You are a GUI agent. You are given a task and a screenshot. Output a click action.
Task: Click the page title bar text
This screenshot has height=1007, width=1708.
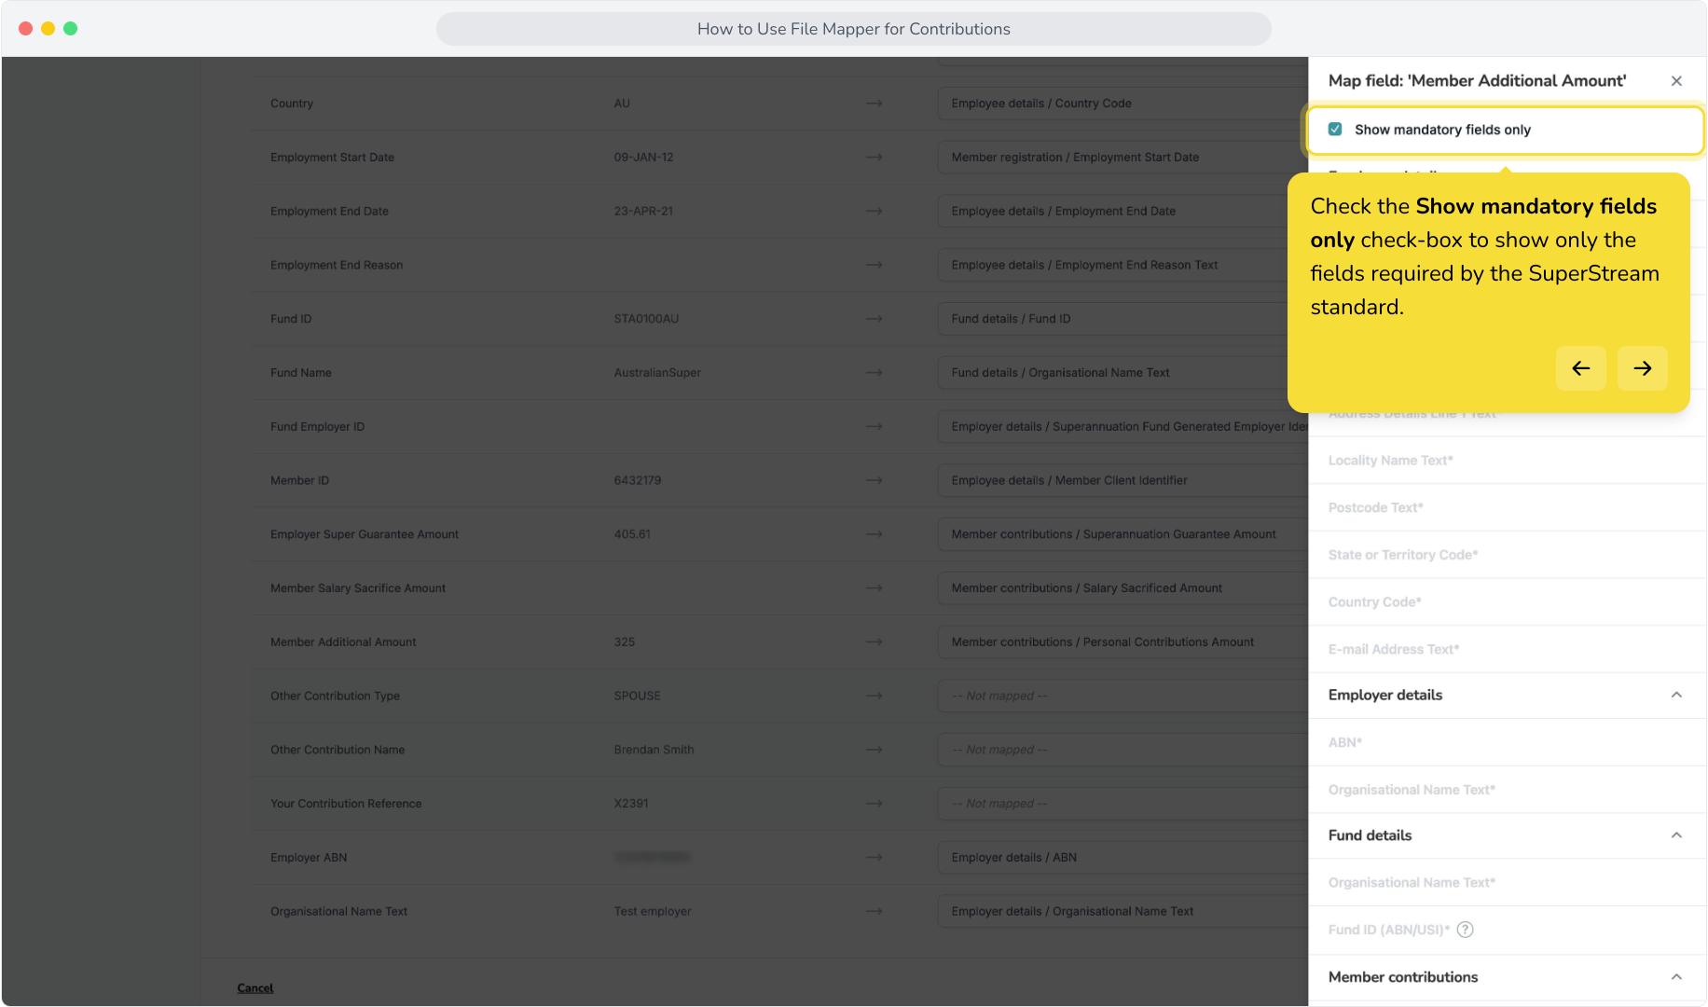[x=853, y=29]
